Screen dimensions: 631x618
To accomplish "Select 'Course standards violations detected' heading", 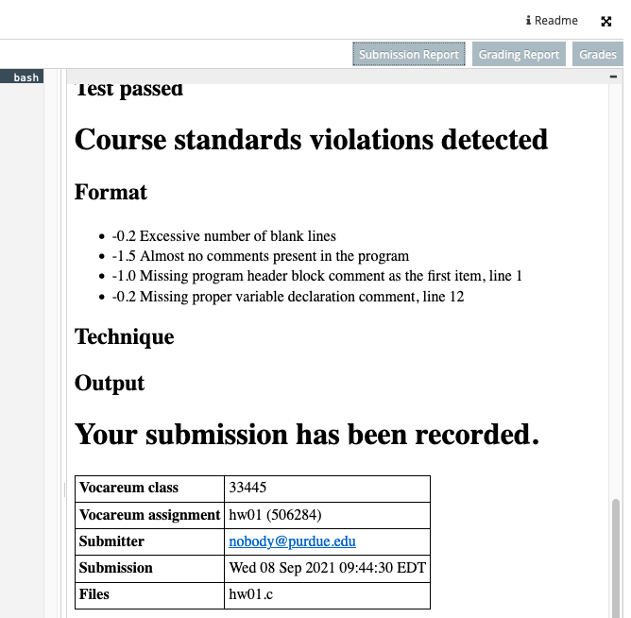I will pos(311,140).
